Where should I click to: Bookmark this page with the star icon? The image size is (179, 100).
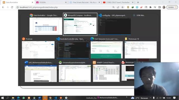(123, 7)
